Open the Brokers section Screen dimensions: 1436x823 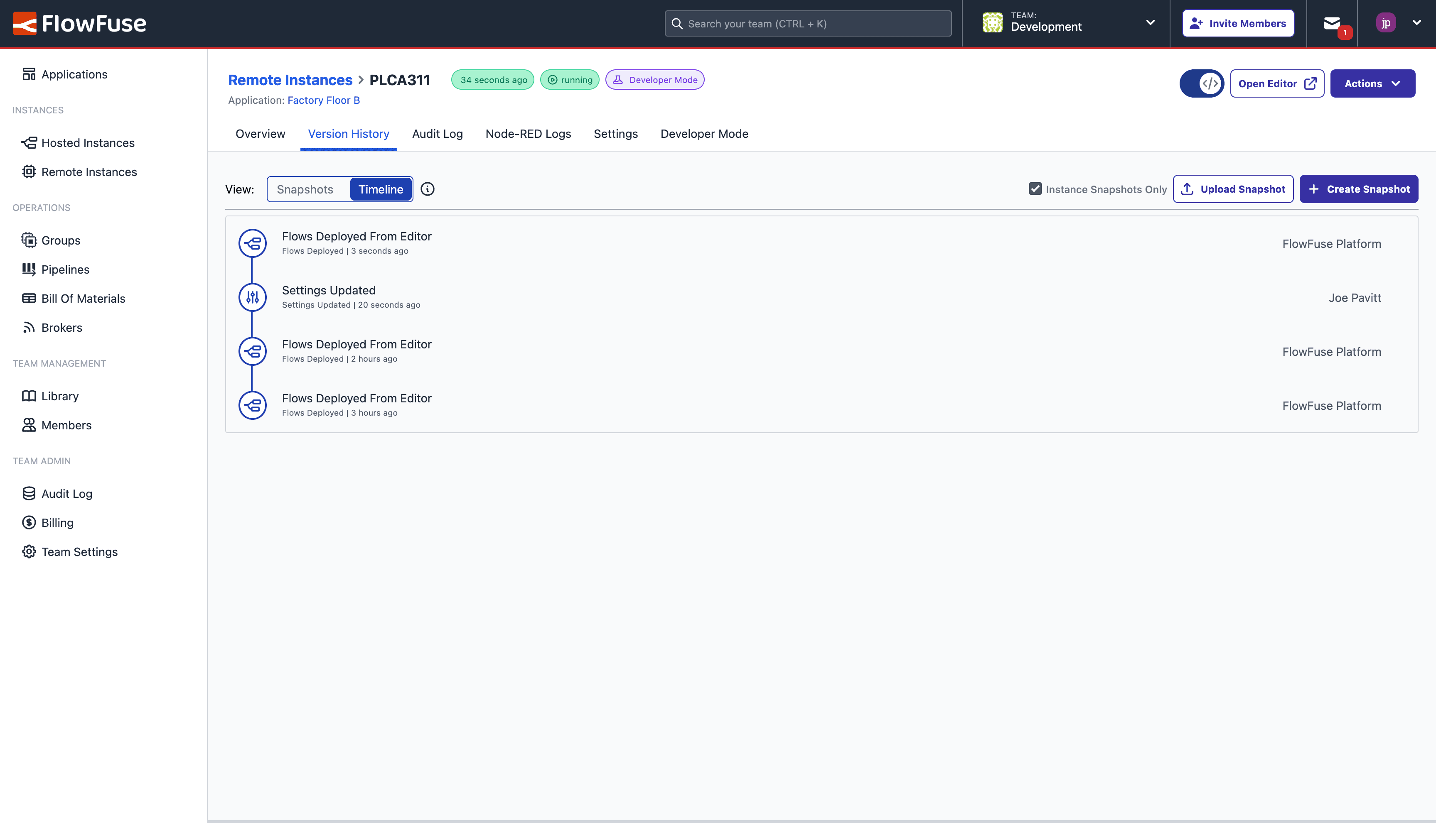point(61,327)
